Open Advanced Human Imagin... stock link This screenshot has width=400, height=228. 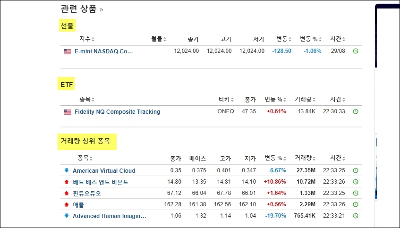click(x=110, y=216)
